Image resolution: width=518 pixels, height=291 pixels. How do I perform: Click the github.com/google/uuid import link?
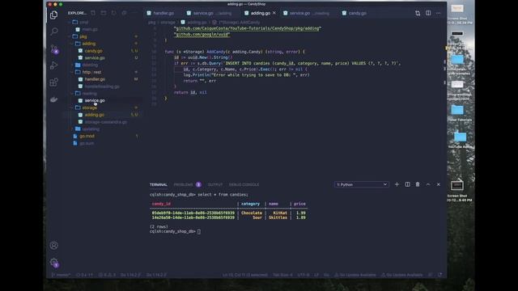pyautogui.click(x=202, y=34)
